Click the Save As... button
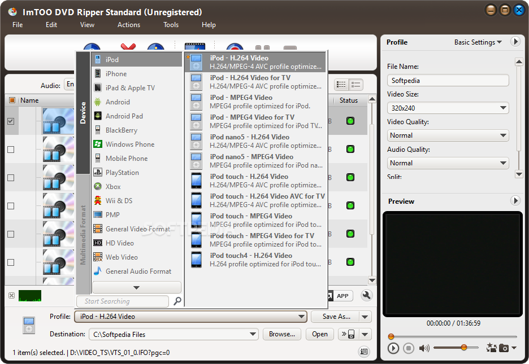This screenshot has height=364, width=529. coord(336,317)
